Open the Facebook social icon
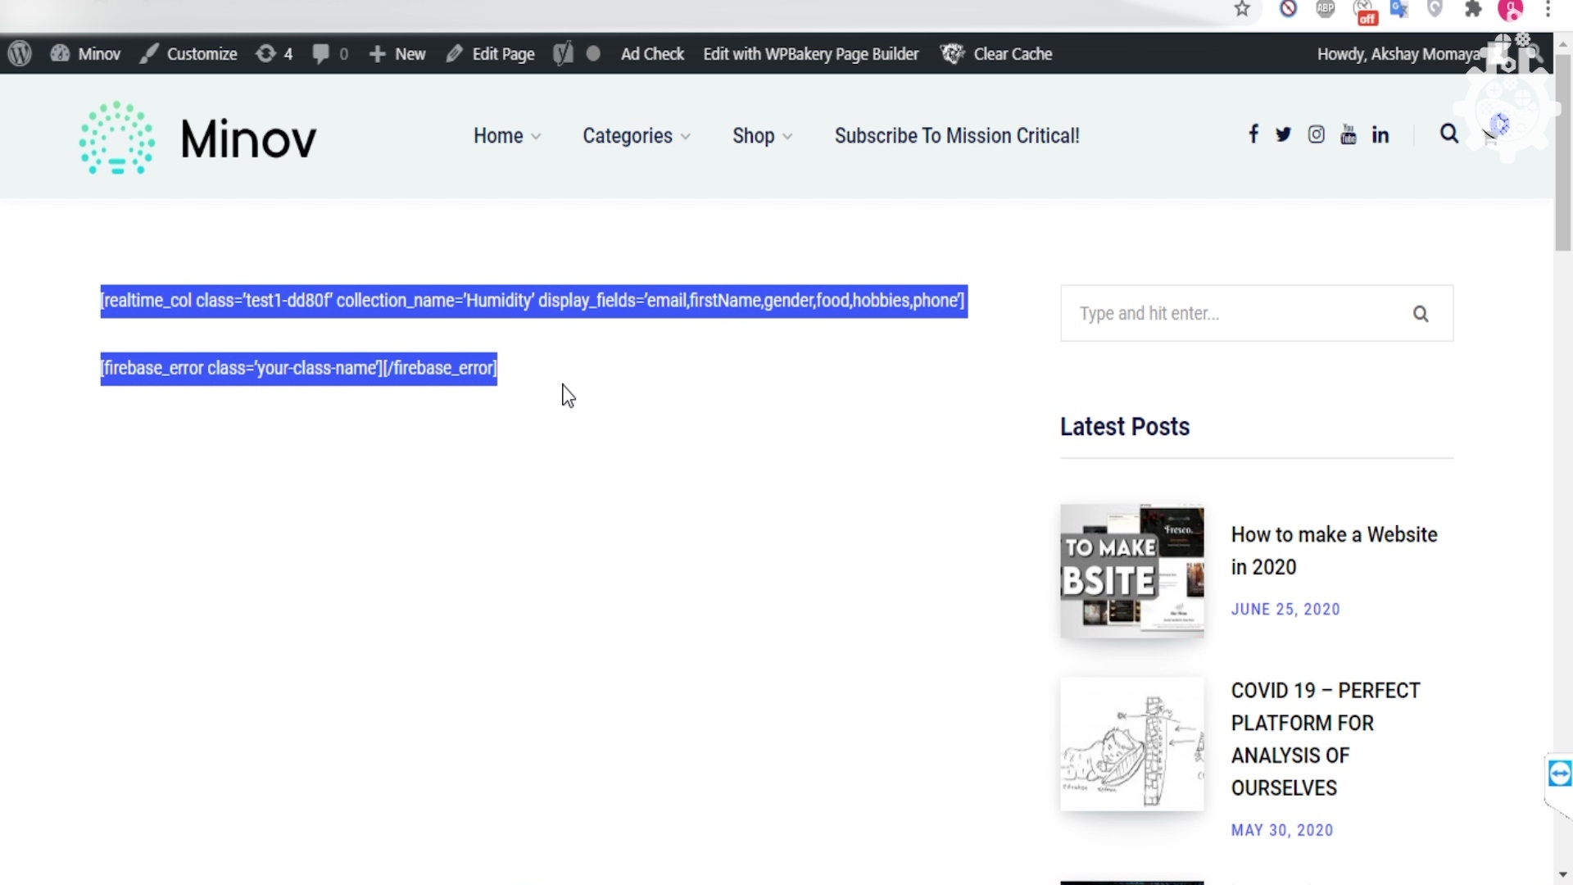This screenshot has width=1573, height=885. (1253, 134)
